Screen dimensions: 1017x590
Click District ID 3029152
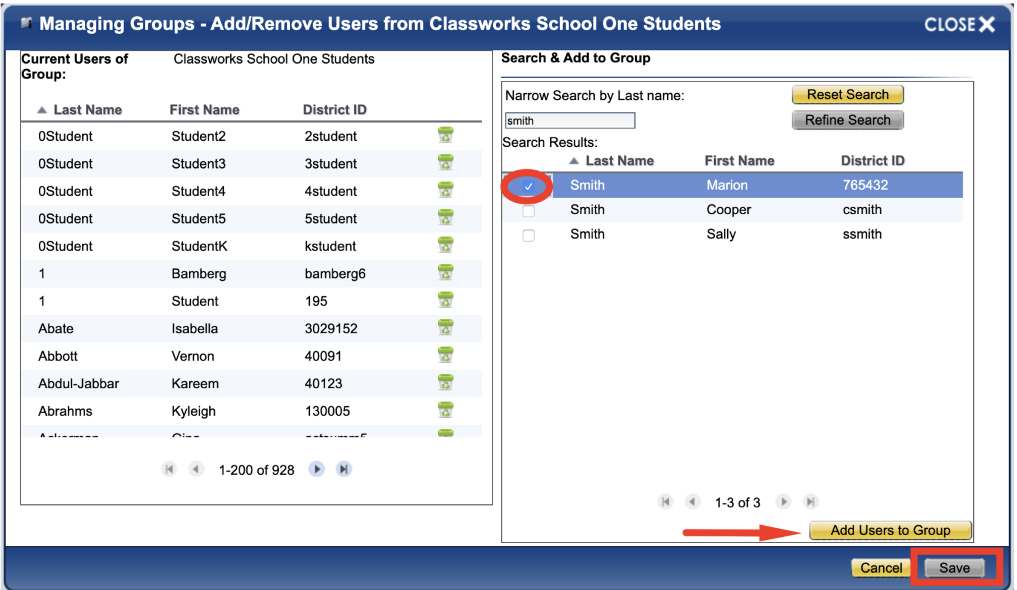coord(331,329)
